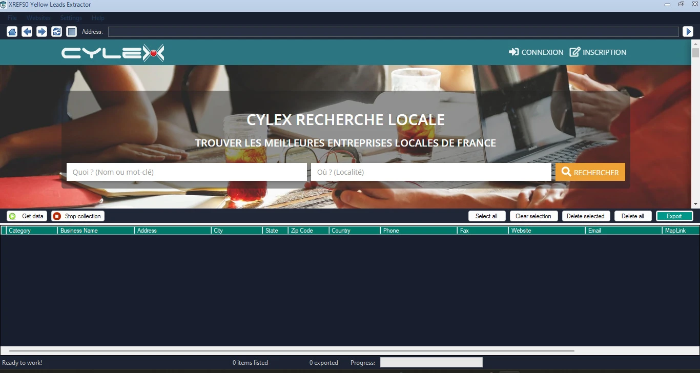Click the Phone column header
Image resolution: width=700 pixels, height=373 pixels.
tap(419, 231)
